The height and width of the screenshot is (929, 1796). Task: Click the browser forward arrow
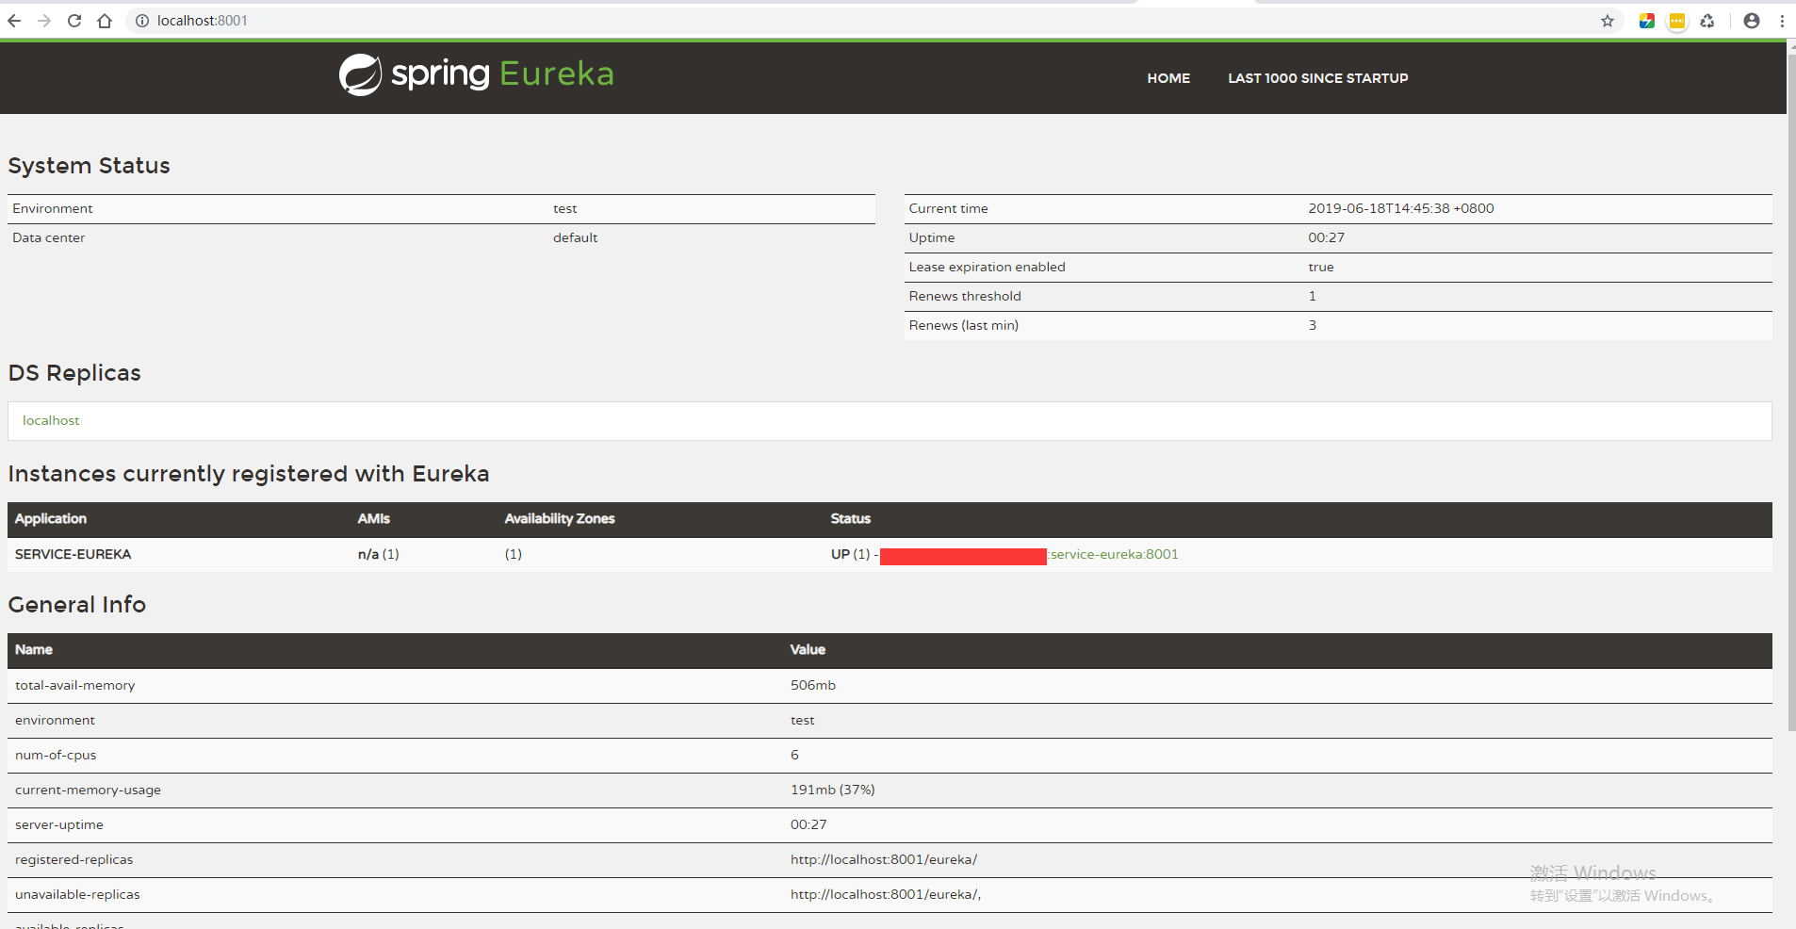click(44, 21)
